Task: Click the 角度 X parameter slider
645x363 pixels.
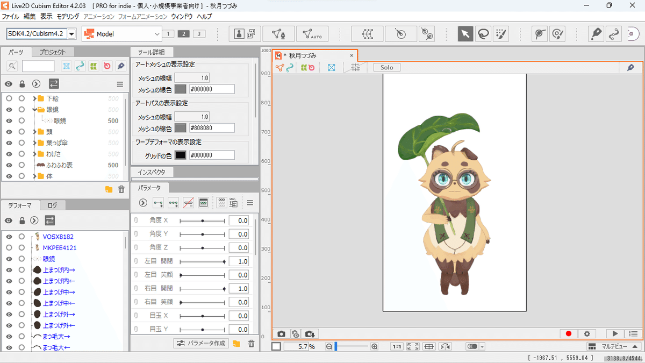Action: [202, 220]
